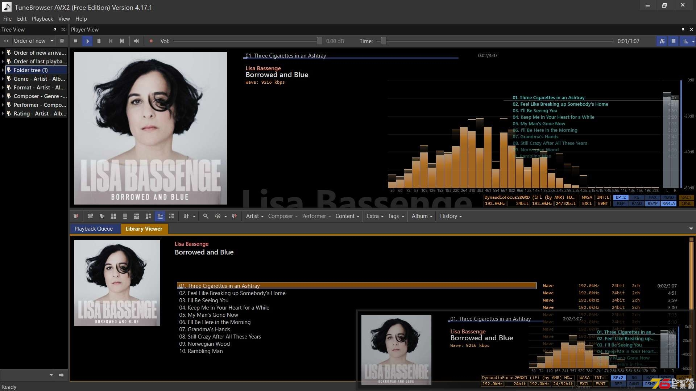Skip to the next track

pyautogui.click(x=122, y=41)
